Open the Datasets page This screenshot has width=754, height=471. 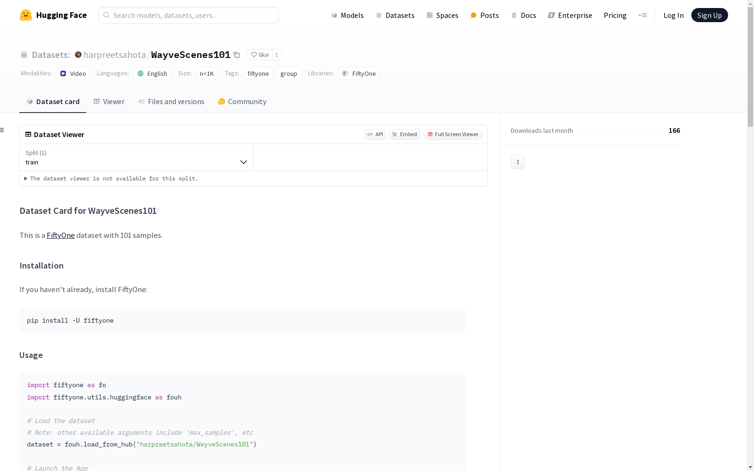point(395,15)
